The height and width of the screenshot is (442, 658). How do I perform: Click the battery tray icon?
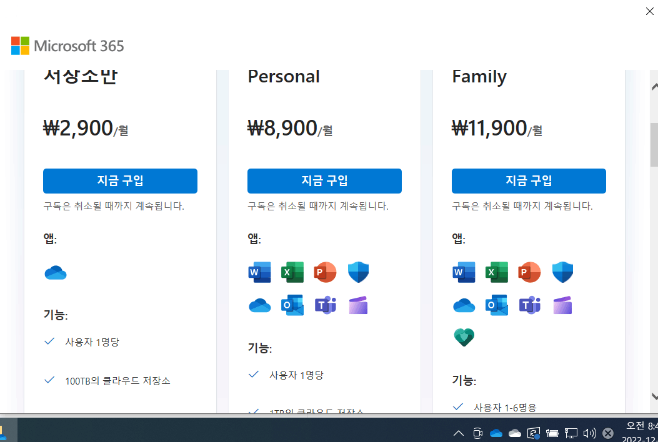click(x=552, y=433)
